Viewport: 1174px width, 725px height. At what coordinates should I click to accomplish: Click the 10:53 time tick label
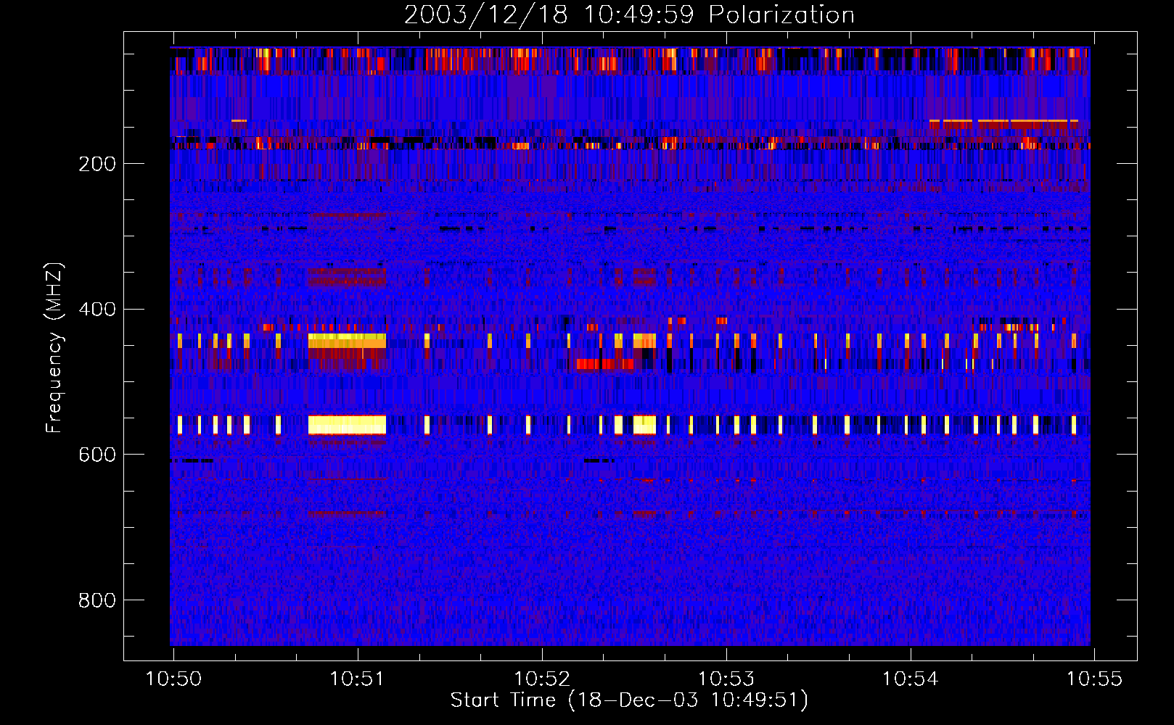(726, 679)
